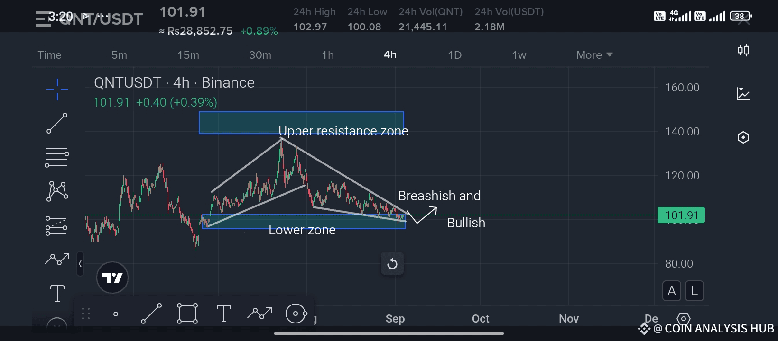
Task: Click the TradingView logo badge
Action: [x=112, y=278]
